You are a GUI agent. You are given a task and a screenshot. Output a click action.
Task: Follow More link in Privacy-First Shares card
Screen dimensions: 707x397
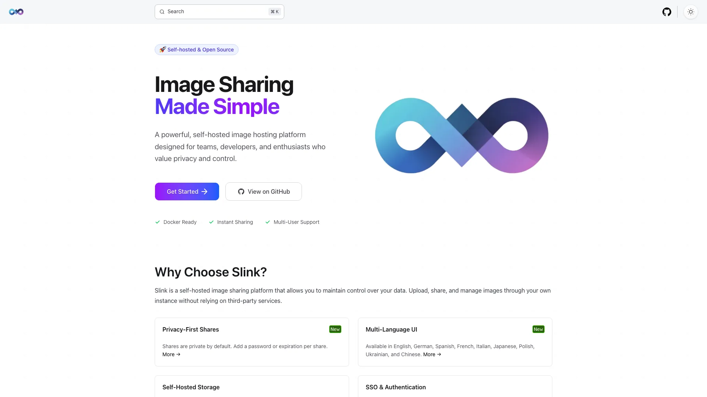(x=171, y=354)
